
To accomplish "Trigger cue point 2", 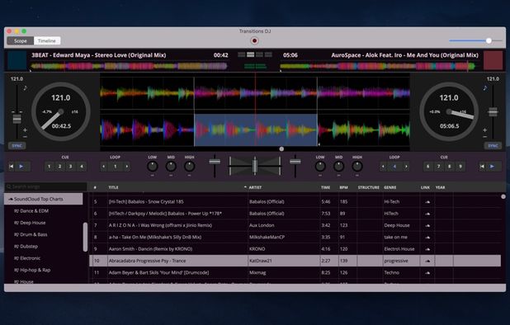I will [x=60, y=167].
